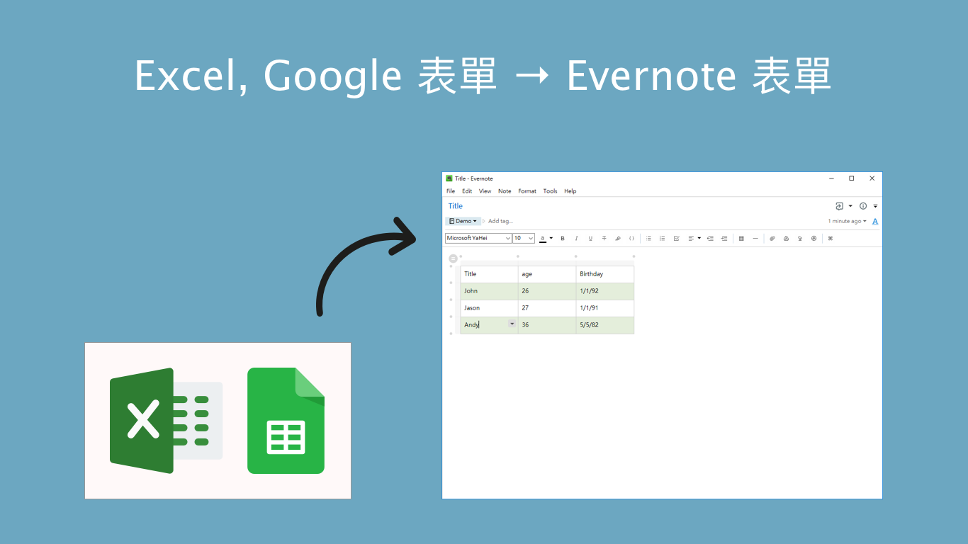Expand the share options arrow
Viewport: 968px width, 544px height.
point(850,206)
